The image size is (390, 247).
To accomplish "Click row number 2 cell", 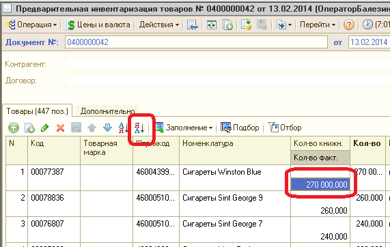I will 16,204.
